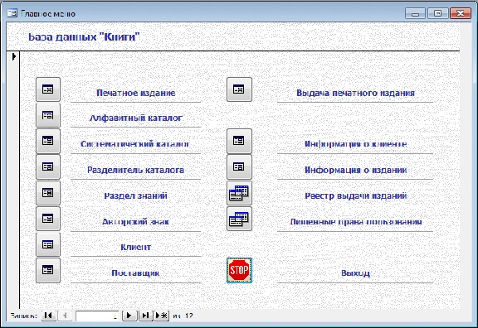Open the Клиент form button
This screenshot has width=478, height=328.
coord(48,244)
